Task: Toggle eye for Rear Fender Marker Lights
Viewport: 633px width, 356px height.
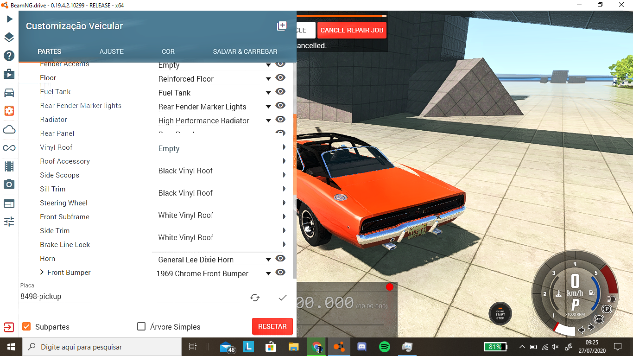Action: [280, 105]
